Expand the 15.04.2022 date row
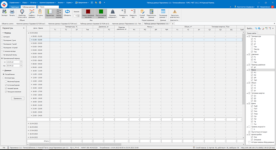 [28, 124]
